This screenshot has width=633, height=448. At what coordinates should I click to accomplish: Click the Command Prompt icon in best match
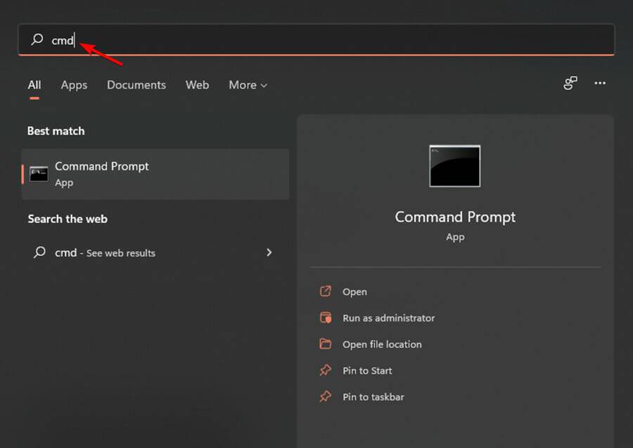pos(39,174)
